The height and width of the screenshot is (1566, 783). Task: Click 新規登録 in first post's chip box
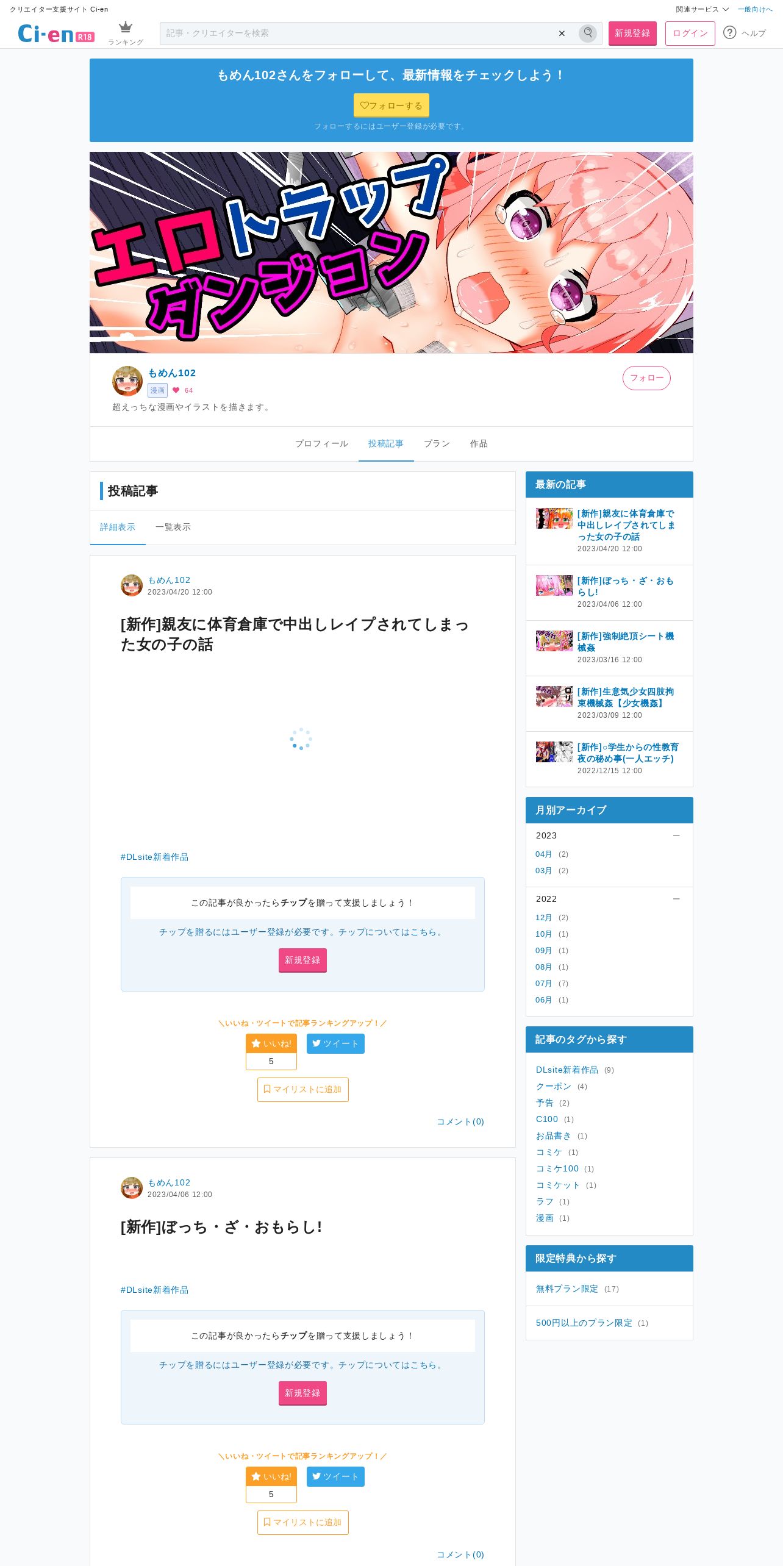(x=302, y=960)
